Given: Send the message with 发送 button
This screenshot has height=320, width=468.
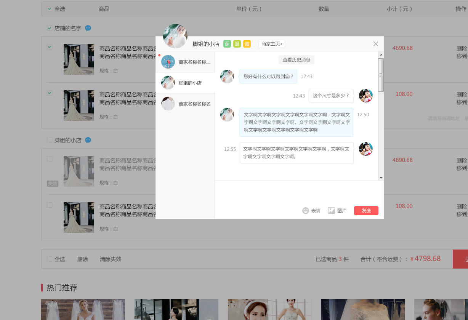Looking at the screenshot, I should pos(366,211).
